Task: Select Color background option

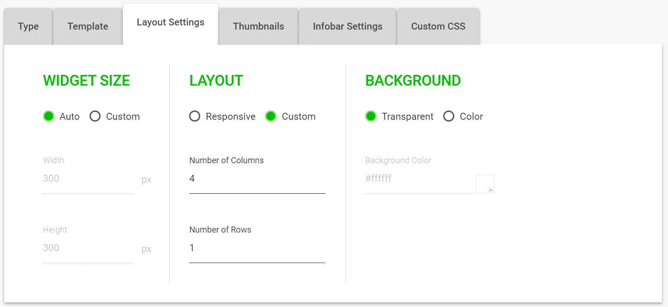Action: pyautogui.click(x=449, y=116)
